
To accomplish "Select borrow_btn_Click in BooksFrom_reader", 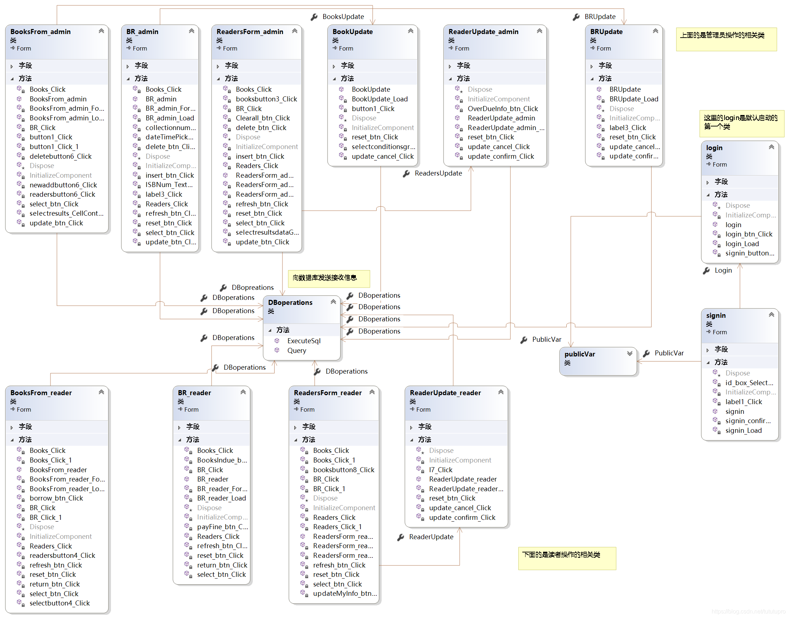I will 56,498.
